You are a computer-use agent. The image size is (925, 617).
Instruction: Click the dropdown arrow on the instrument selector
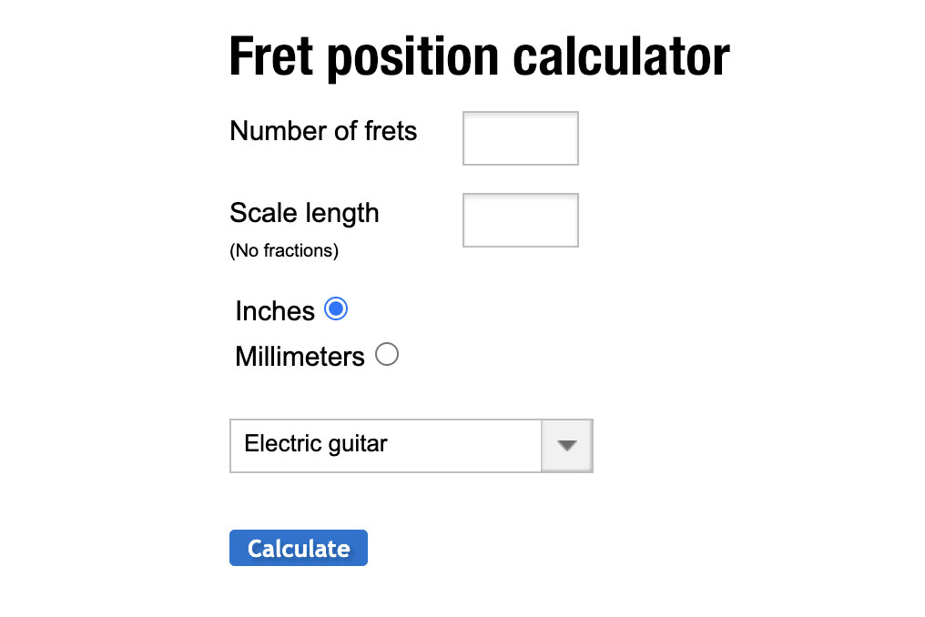pos(568,446)
